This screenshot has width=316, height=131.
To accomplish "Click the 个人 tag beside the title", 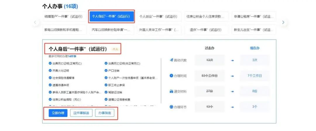I will (x=115, y=49).
